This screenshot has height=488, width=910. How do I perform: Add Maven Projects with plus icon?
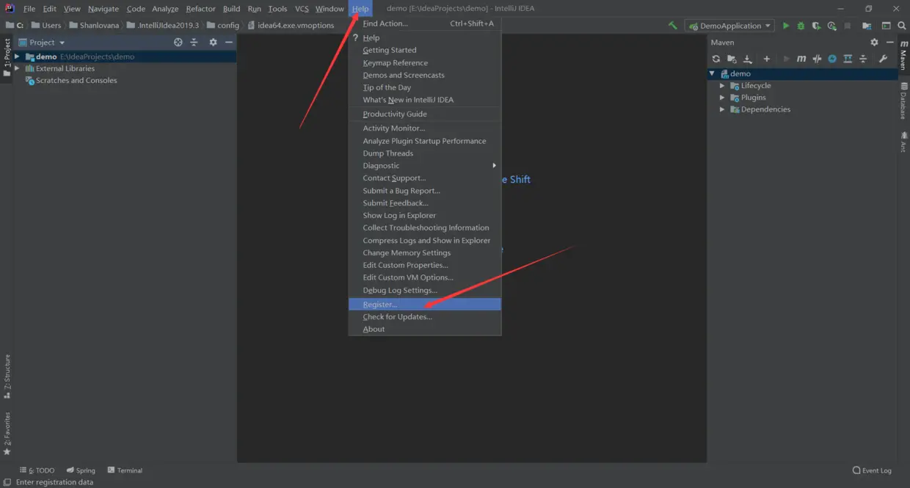(x=767, y=59)
